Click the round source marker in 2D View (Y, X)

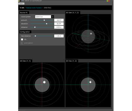point(44,82)
